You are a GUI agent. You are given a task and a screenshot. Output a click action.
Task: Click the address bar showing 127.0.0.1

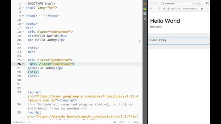[183, 9]
